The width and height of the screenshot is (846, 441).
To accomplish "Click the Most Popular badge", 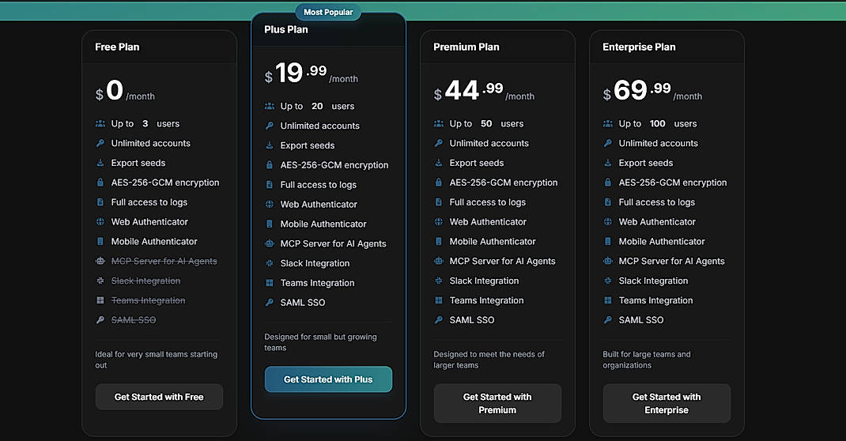I will pyautogui.click(x=328, y=12).
